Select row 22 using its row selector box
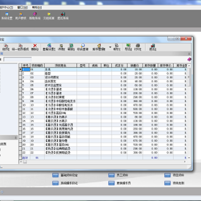 point(20,152)
